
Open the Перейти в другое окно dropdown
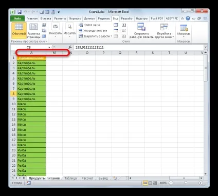tap(164, 30)
